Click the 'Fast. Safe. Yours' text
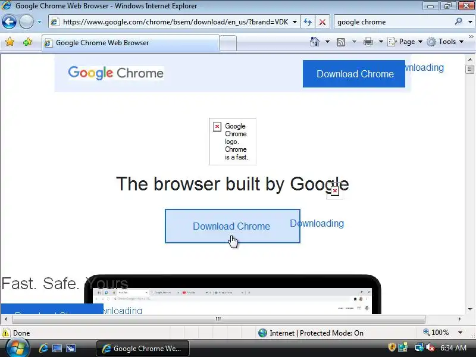 tap(65, 284)
